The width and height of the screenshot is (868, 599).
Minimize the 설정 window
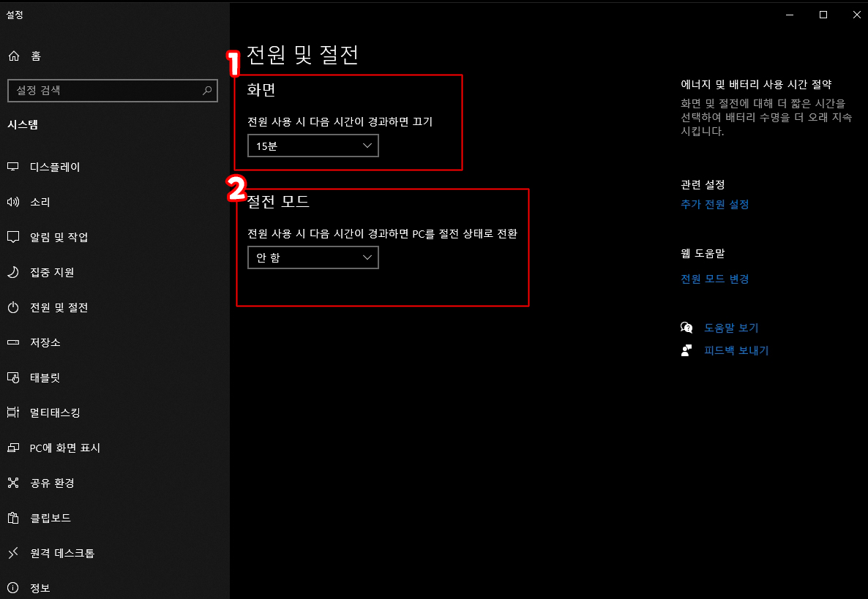pyautogui.click(x=790, y=15)
